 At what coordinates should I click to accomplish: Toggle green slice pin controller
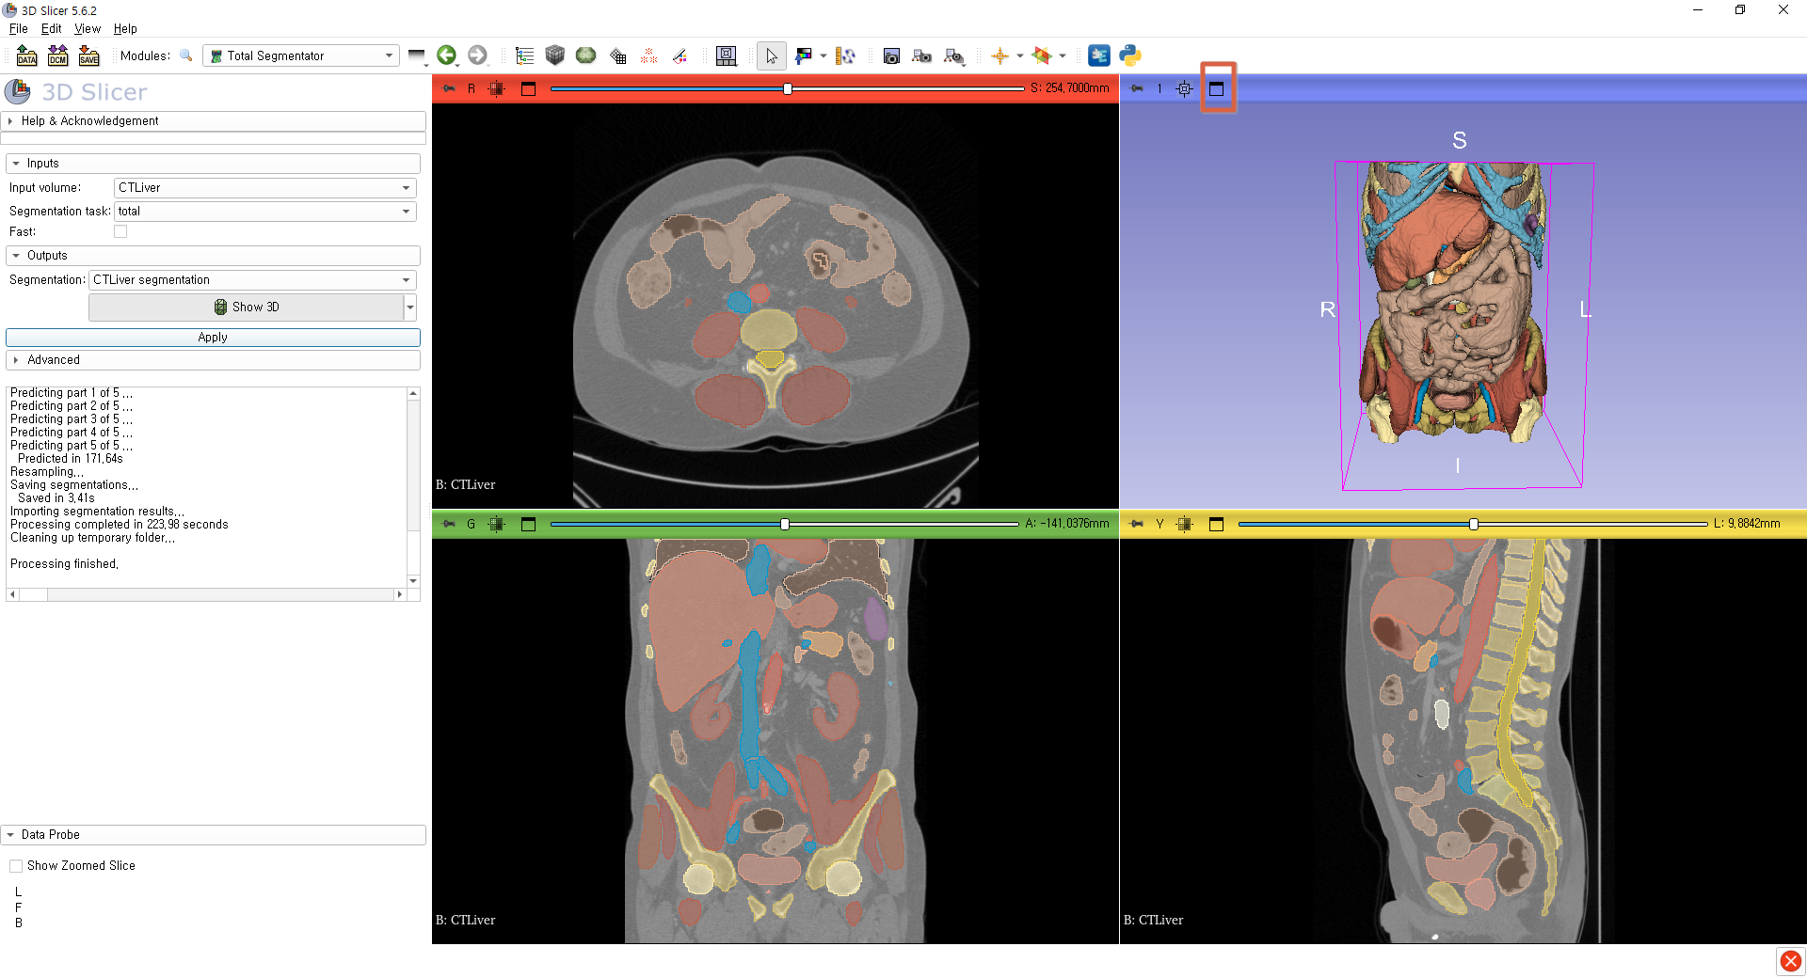click(449, 525)
